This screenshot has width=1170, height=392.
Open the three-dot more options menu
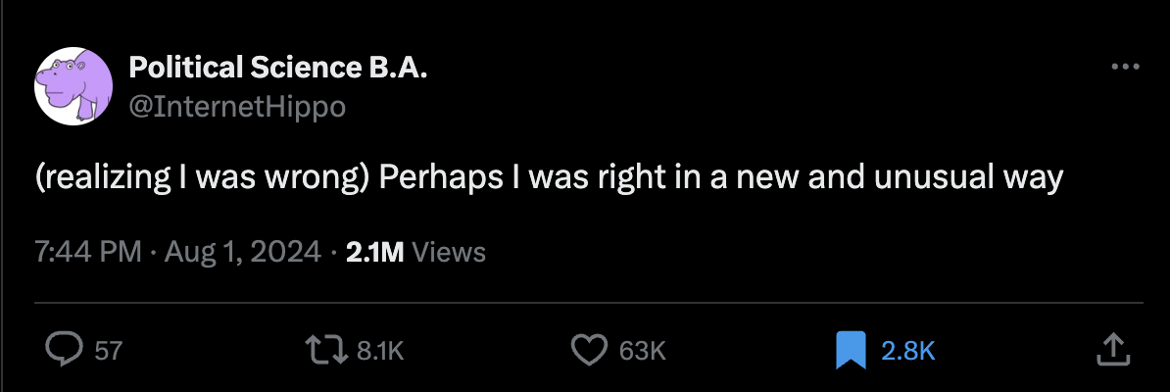(x=1125, y=68)
